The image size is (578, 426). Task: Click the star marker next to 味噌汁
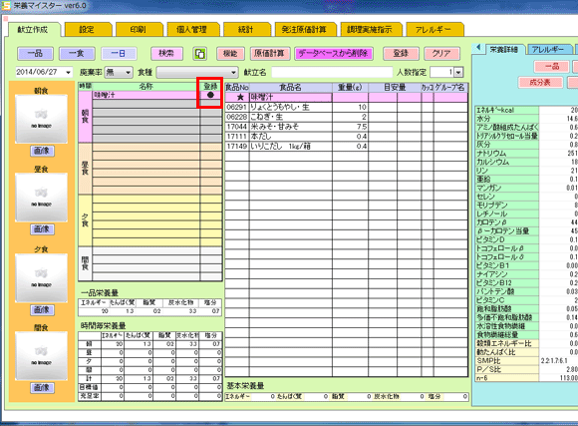coord(240,98)
